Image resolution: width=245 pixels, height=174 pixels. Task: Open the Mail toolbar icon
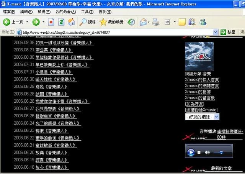click(x=144, y=22)
